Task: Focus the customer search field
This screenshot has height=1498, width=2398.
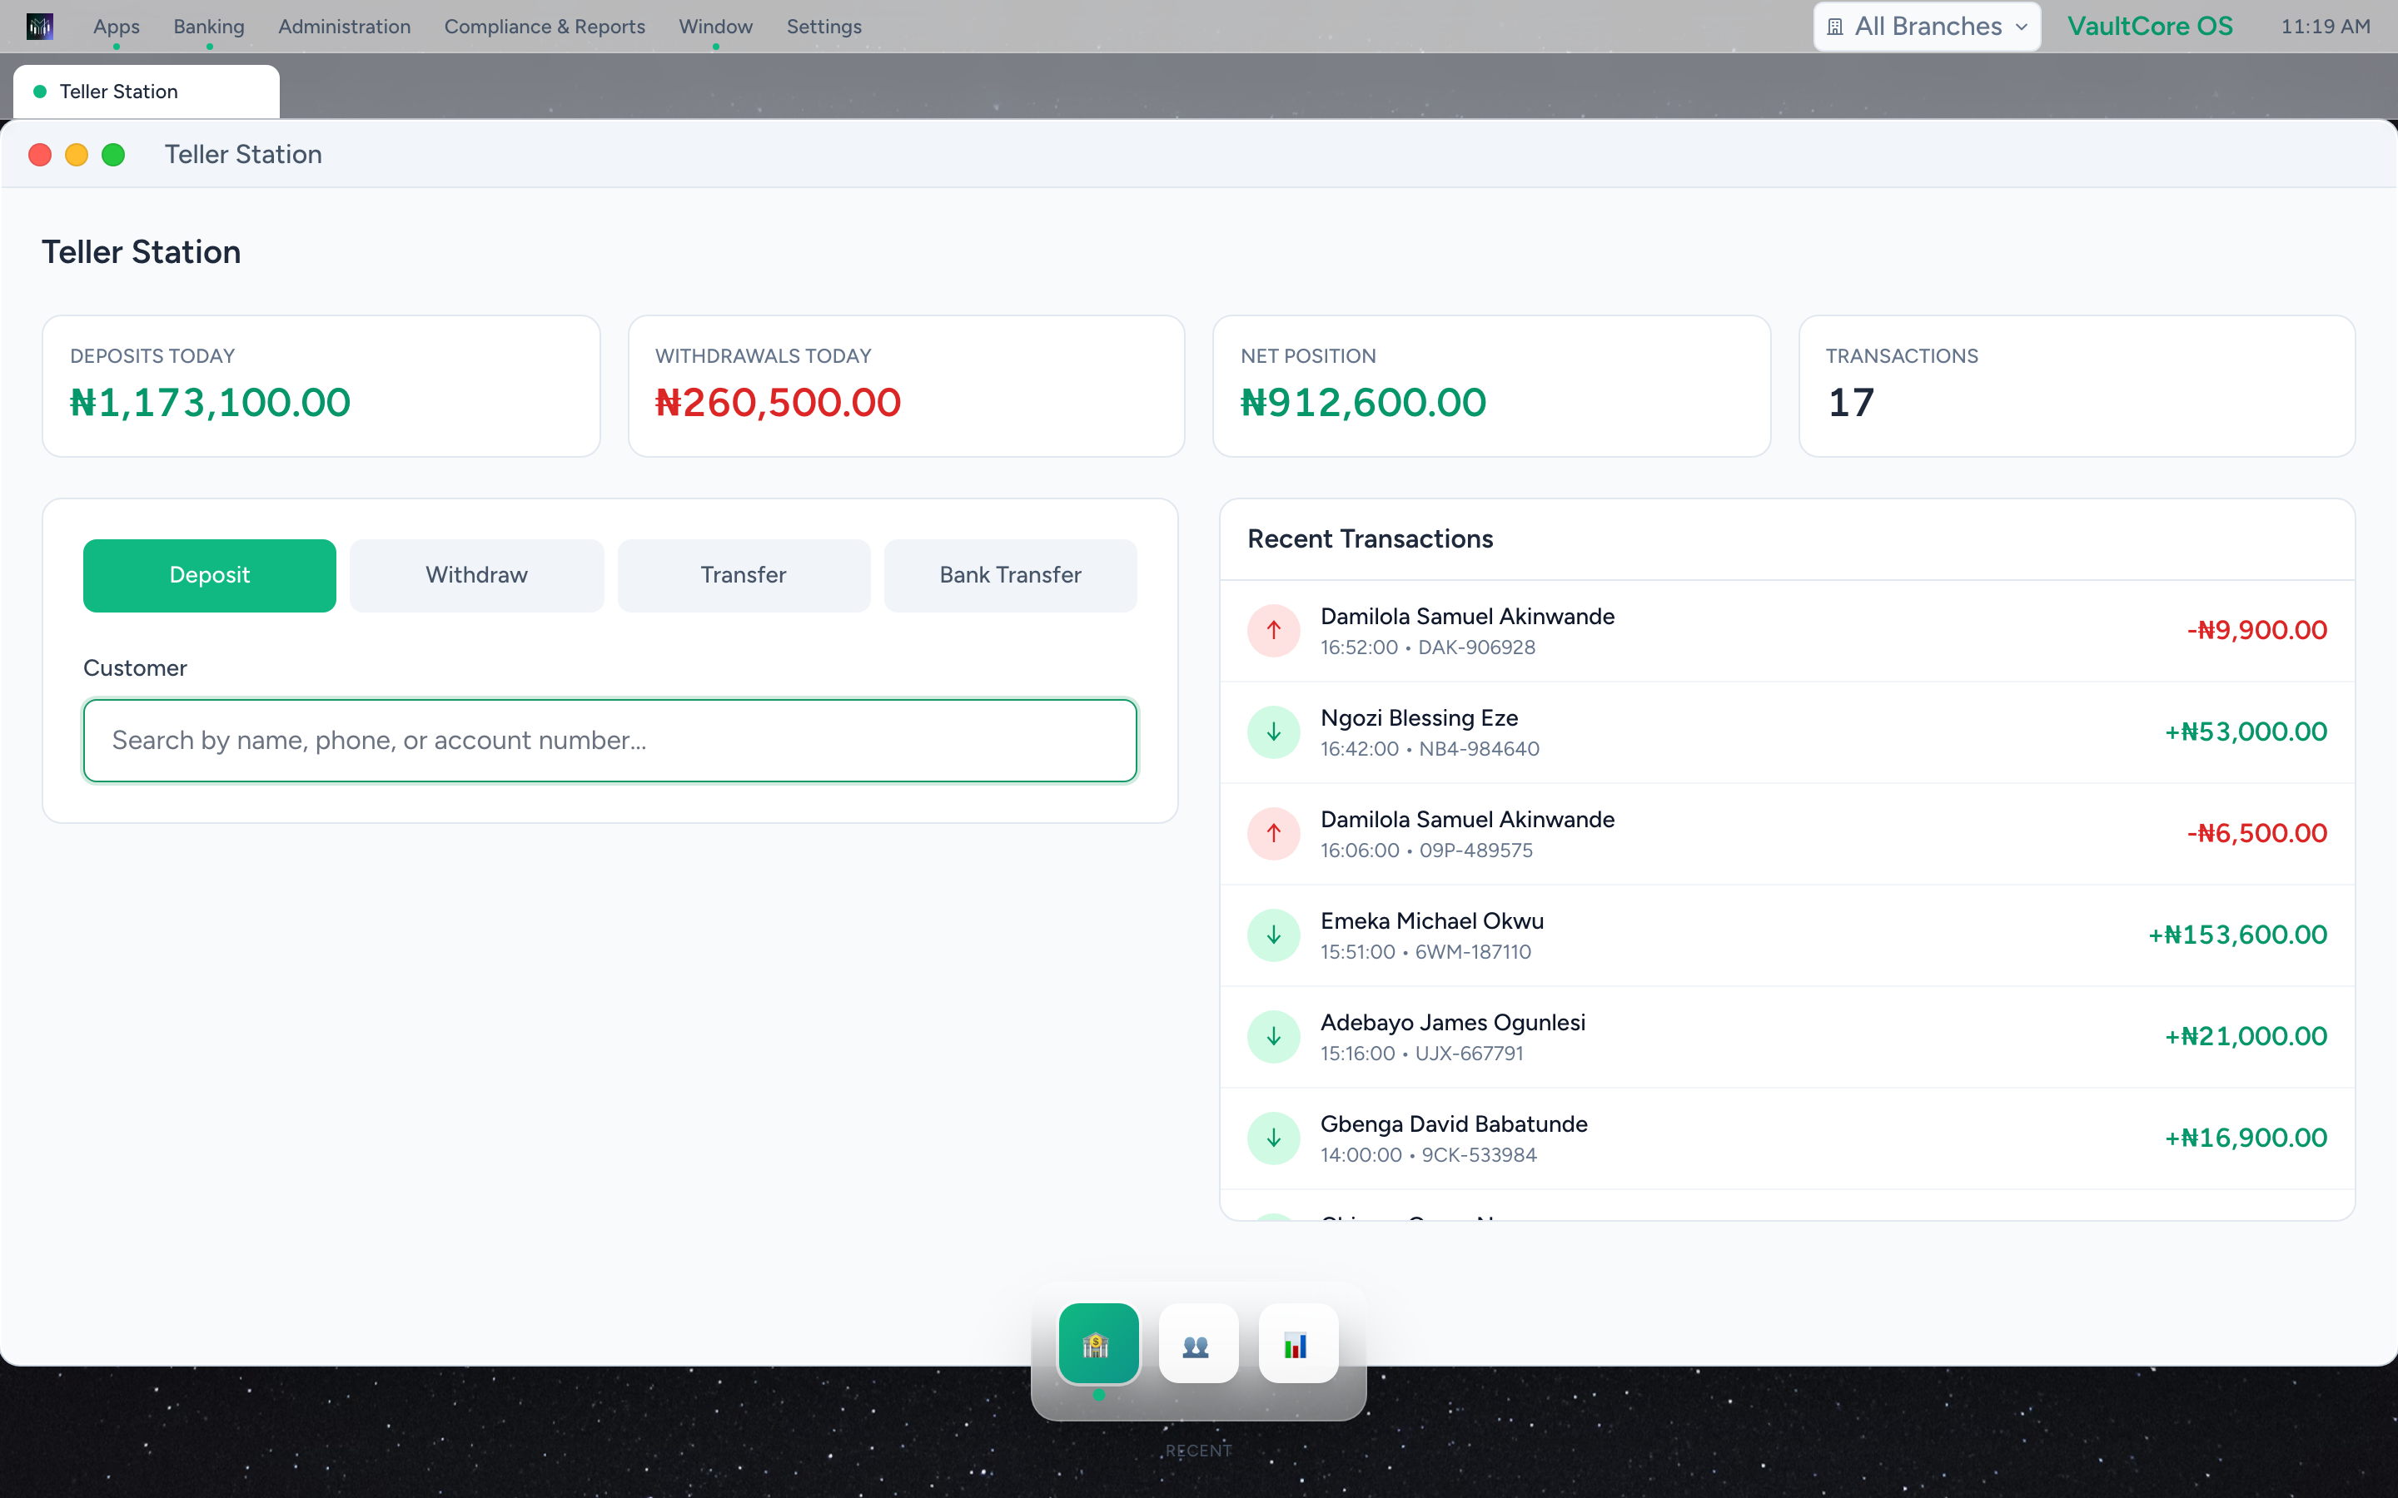Action: point(609,740)
